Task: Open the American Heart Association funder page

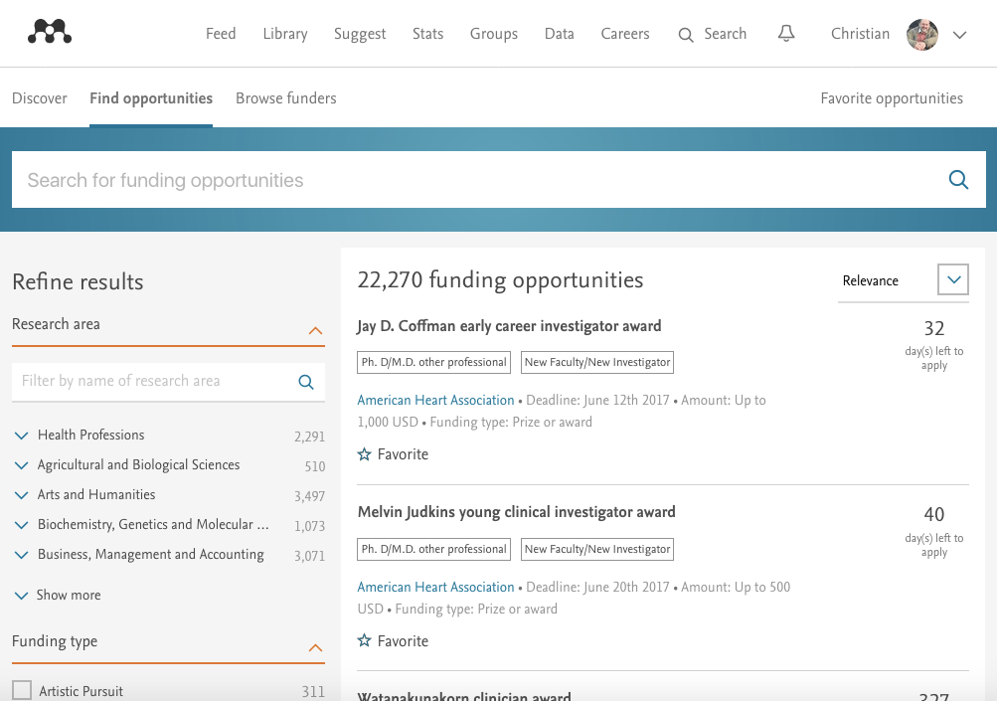Action: 435,400
